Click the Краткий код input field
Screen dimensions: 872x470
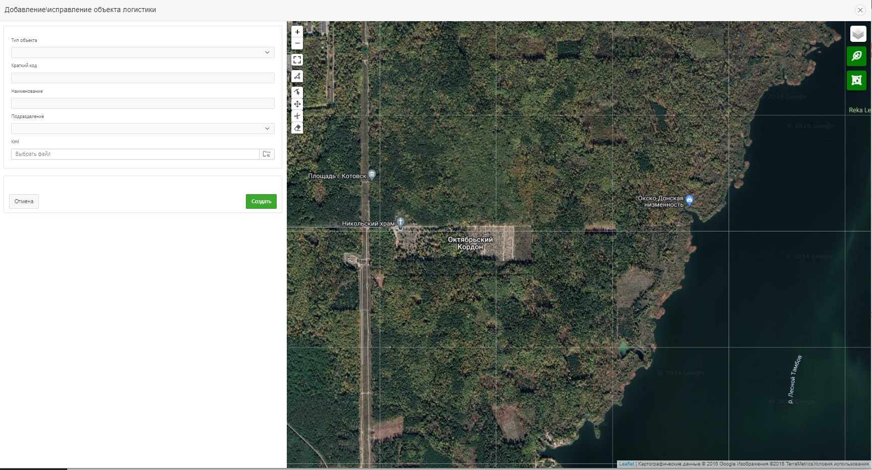(x=143, y=78)
